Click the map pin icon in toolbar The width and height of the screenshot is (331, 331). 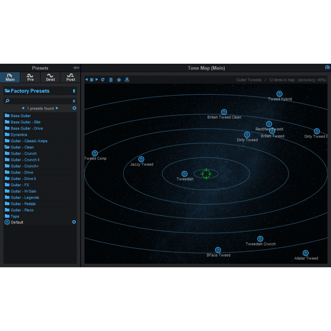point(127,79)
